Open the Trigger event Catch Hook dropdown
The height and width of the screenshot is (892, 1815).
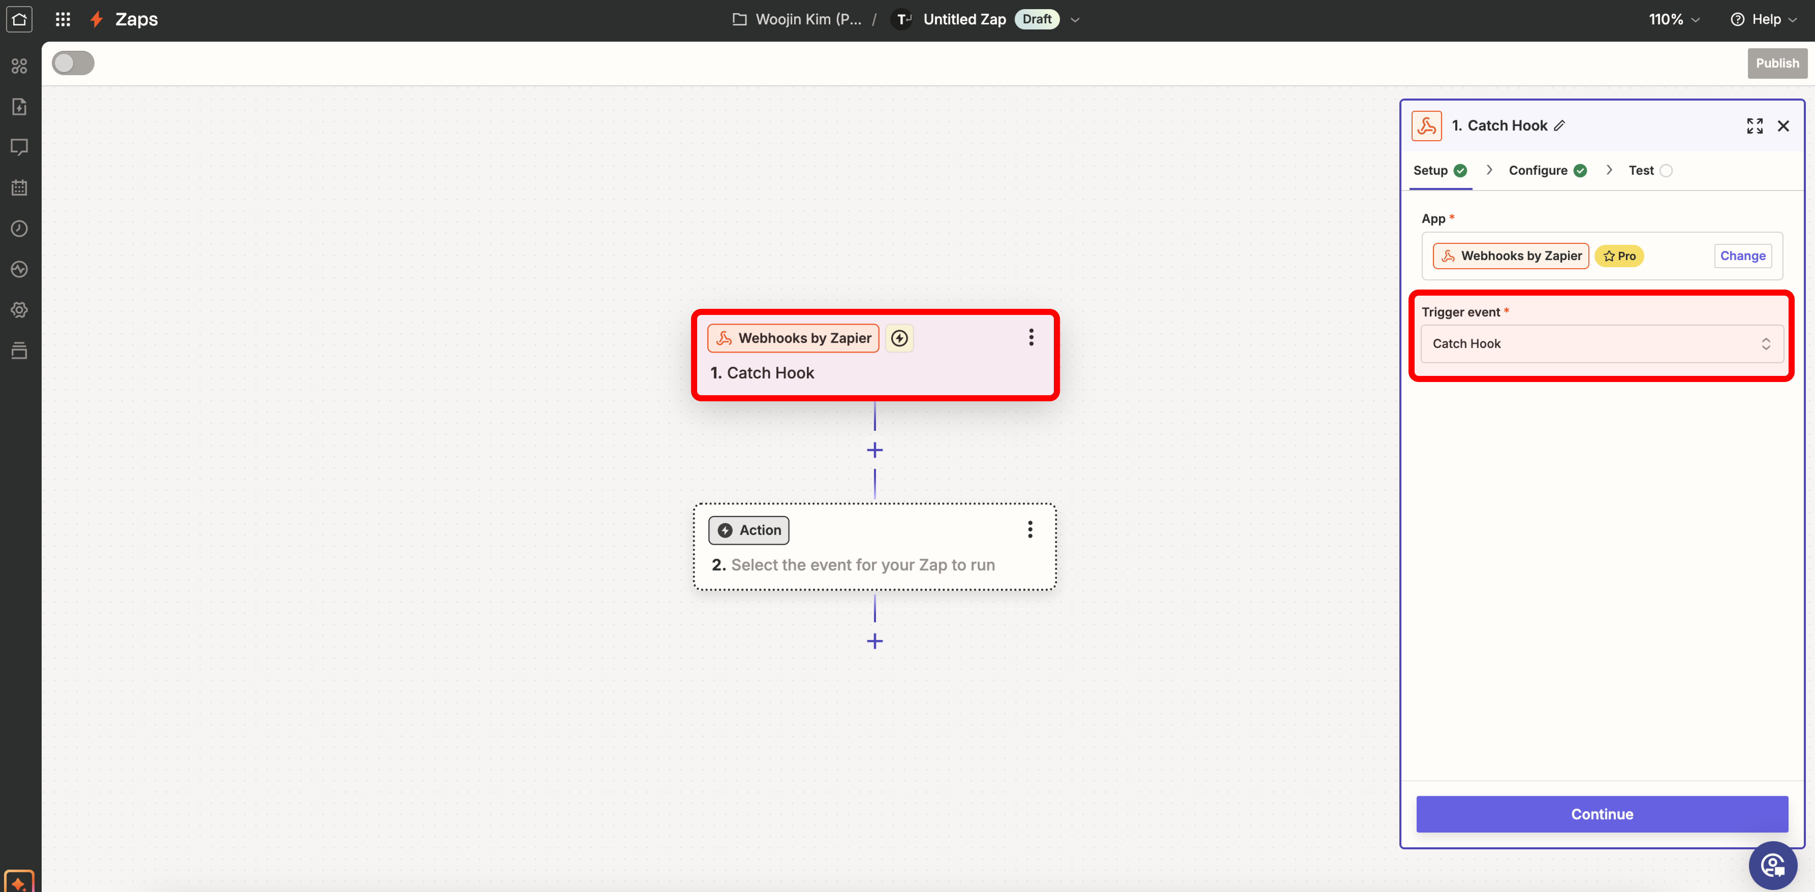click(x=1601, y=344)
